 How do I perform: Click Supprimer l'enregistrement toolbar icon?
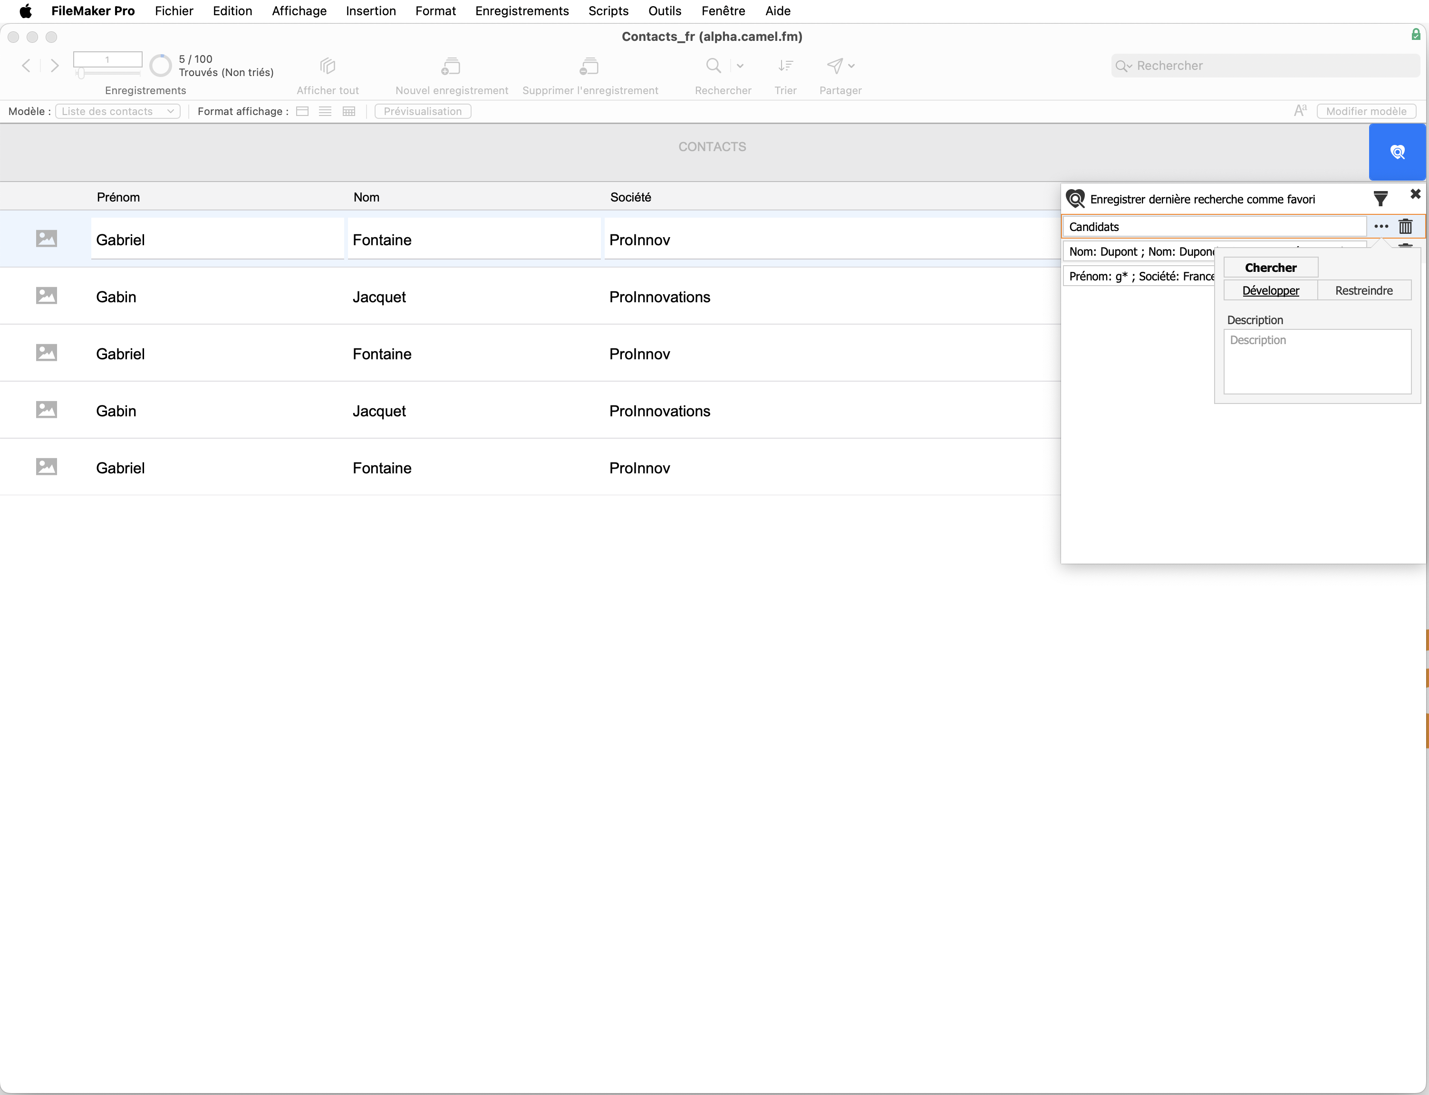point(589,66)
